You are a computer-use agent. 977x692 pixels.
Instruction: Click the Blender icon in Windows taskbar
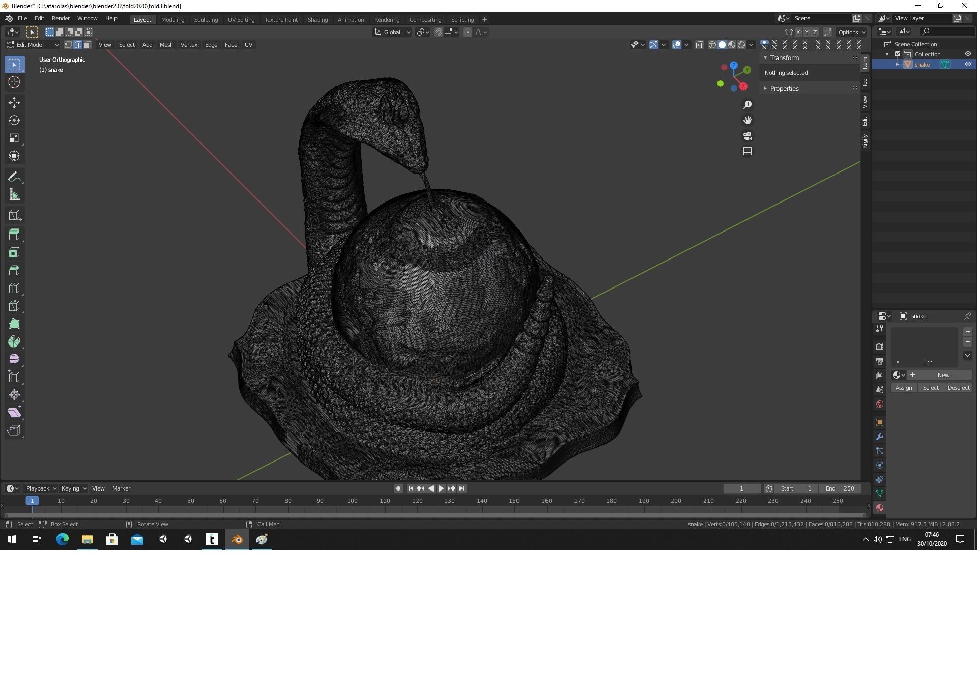coord(237,539)
